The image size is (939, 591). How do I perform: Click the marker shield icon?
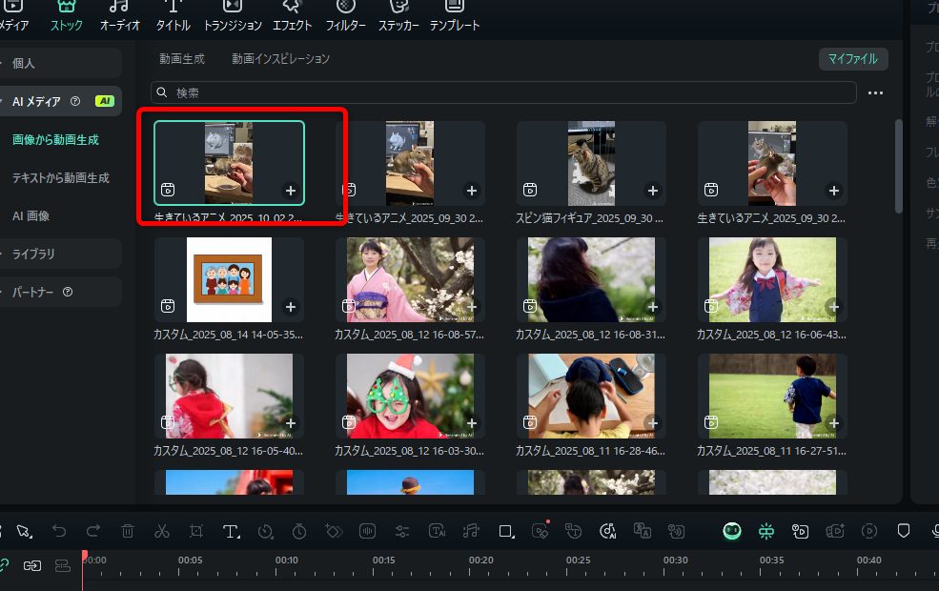pos(904,531)
